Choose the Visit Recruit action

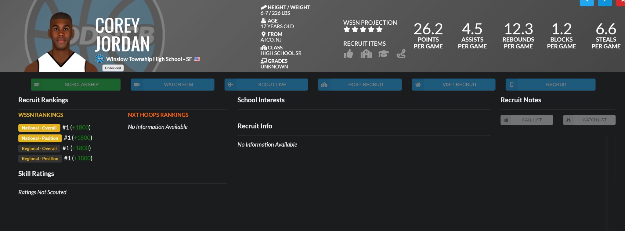(453, 85)
